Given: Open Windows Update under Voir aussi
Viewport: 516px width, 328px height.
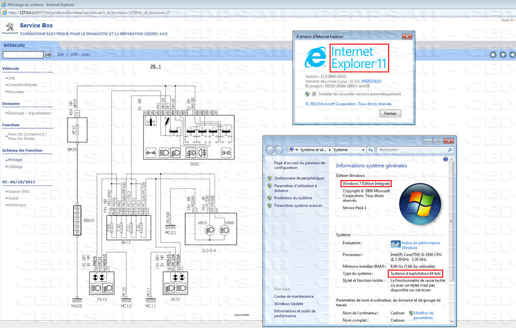Looking at the screenshot, I should coord(288,304).
